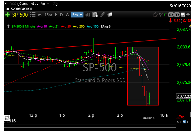The height and width of the screenshot is (131, 191).
Task: Open the 5m timeframe dropdown
Action: (77, 15)
